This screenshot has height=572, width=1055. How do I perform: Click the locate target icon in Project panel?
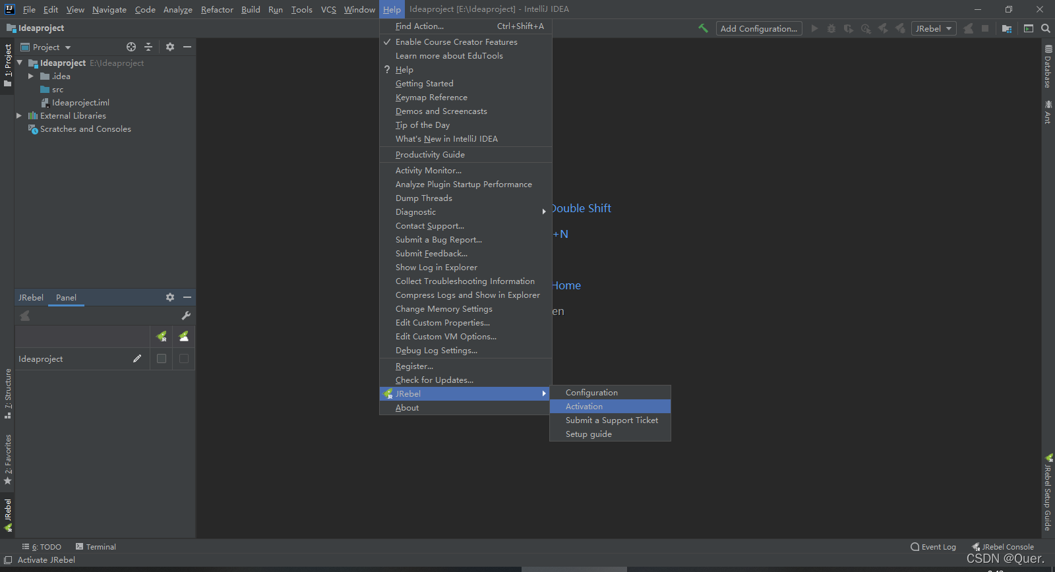coord(131,47)
